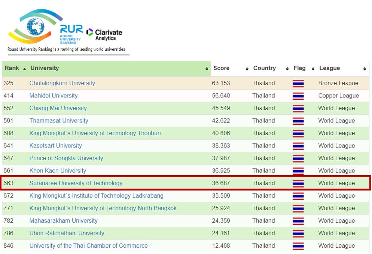Click the rank number 552
Viewport: 372px width, 254px height.
9,108
